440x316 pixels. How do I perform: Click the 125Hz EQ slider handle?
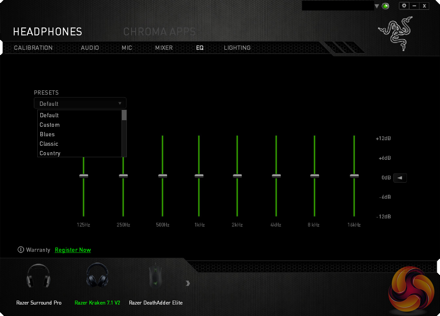click(84, 176)
